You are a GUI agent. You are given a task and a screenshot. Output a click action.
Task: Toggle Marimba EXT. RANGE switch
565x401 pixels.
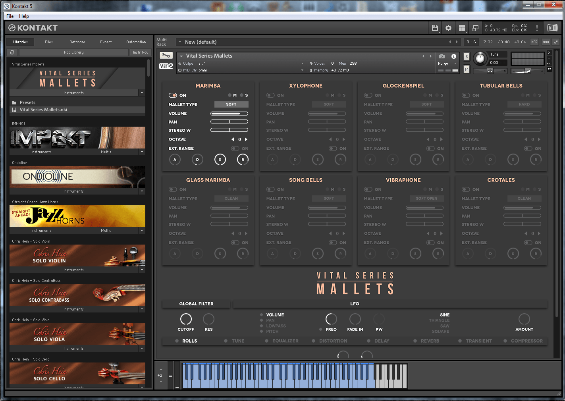(235, 148)
